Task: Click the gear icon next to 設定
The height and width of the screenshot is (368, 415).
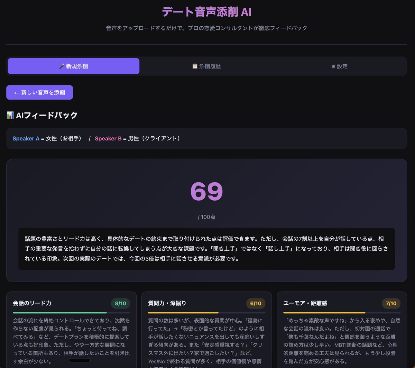Action: click(333, 66)
